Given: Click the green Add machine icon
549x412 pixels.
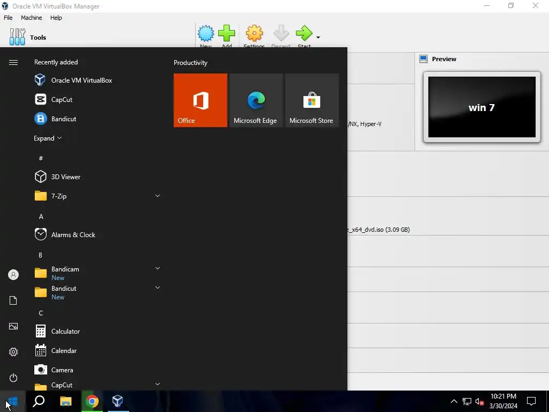Looking at the screenshot, I should (227, 33).
